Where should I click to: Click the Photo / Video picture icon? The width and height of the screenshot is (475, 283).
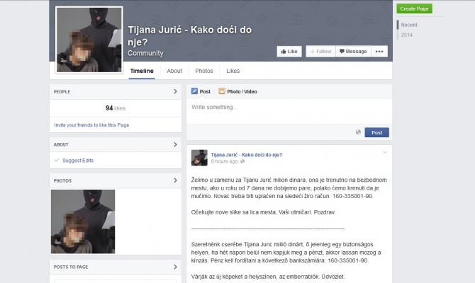pyautogui.click(x=222, y=91)
